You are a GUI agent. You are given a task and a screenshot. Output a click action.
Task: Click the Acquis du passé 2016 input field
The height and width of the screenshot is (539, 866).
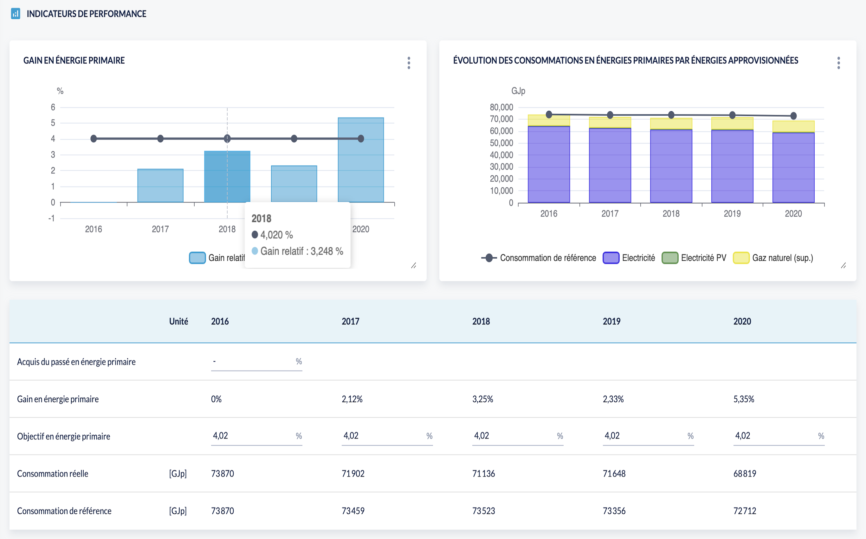point(256,361)
